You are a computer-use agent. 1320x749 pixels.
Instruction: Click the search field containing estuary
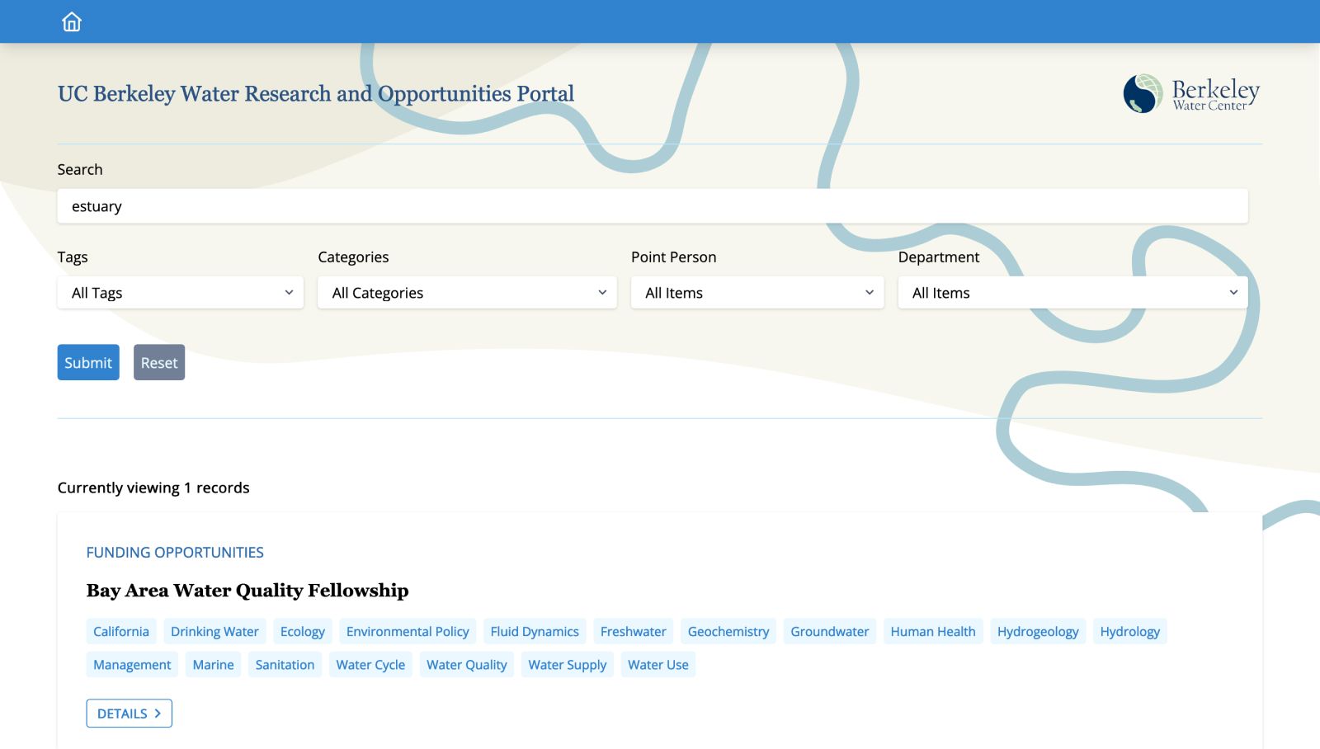[x=653, y=206]
